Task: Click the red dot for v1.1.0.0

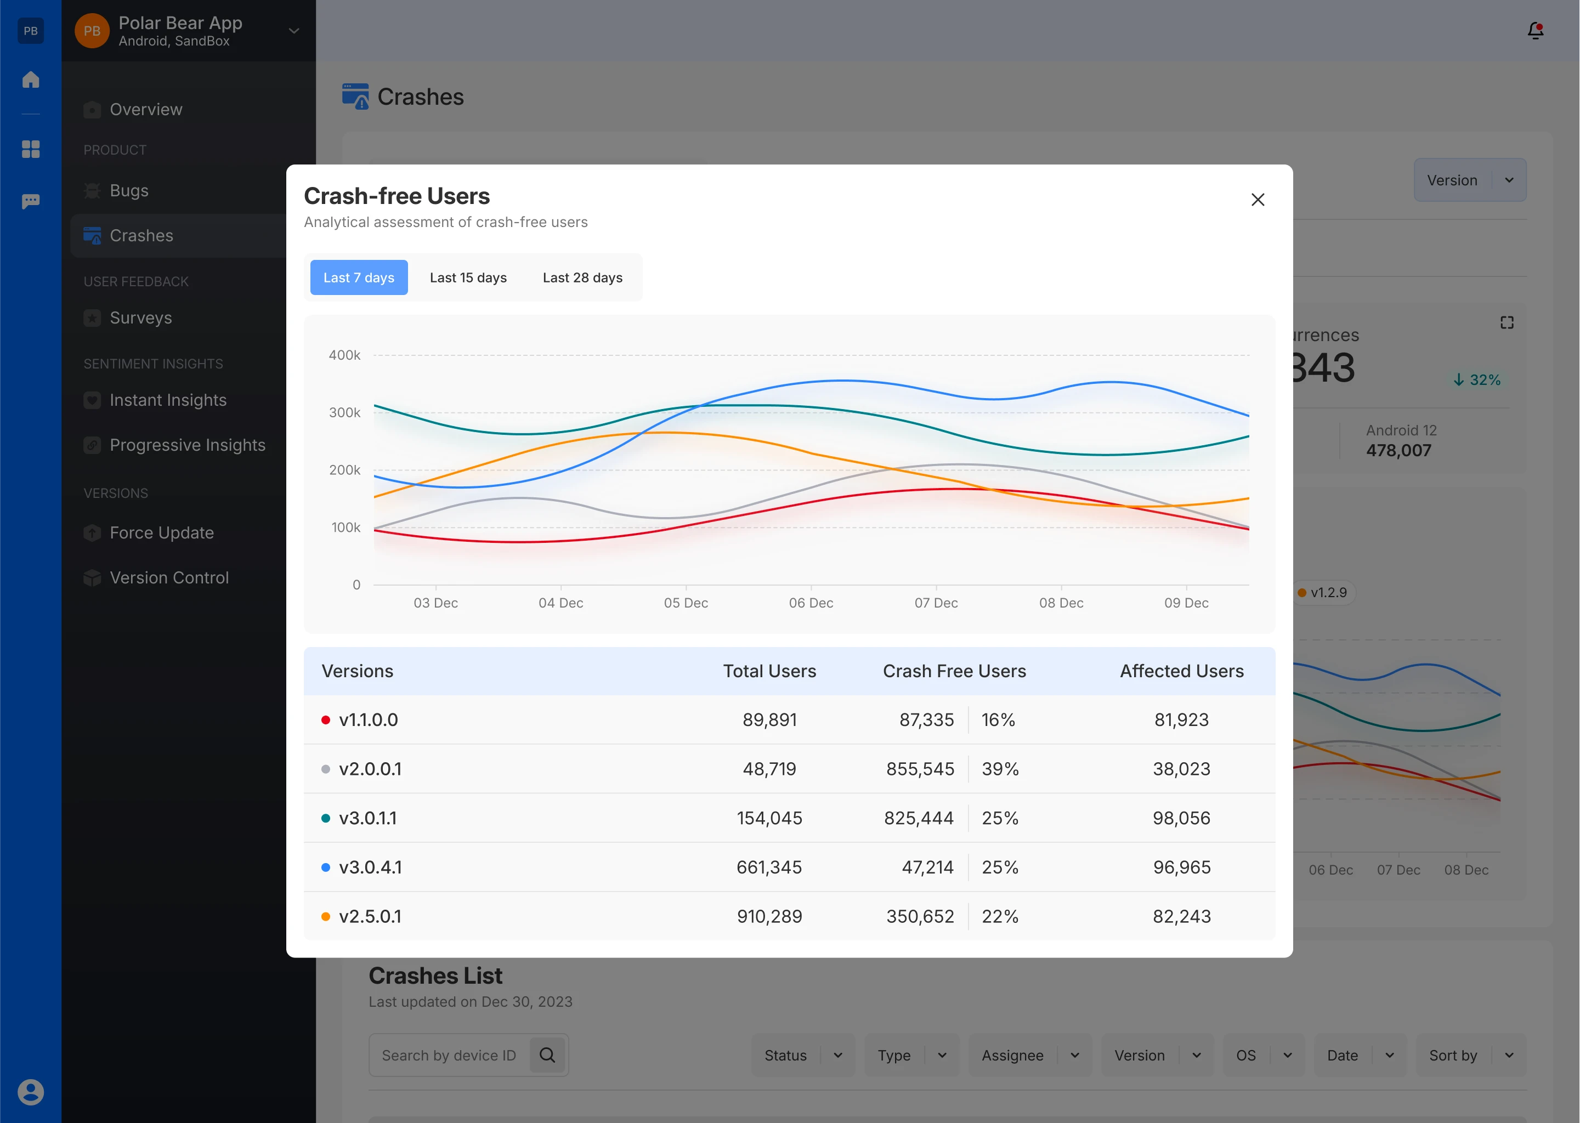Action: pyautogui.click(x=326, y=720)
